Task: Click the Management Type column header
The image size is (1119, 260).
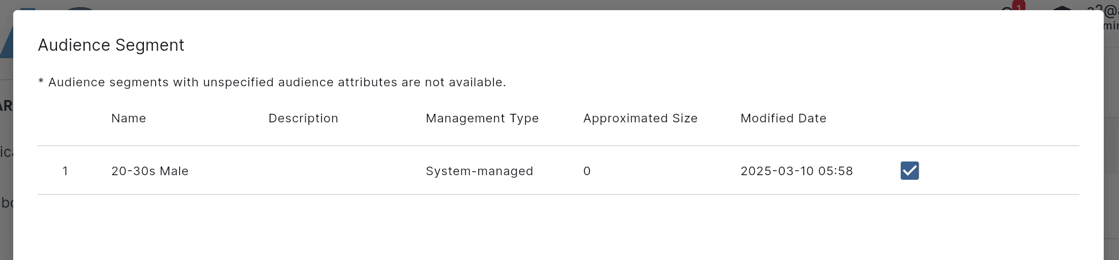Action: 482,118
